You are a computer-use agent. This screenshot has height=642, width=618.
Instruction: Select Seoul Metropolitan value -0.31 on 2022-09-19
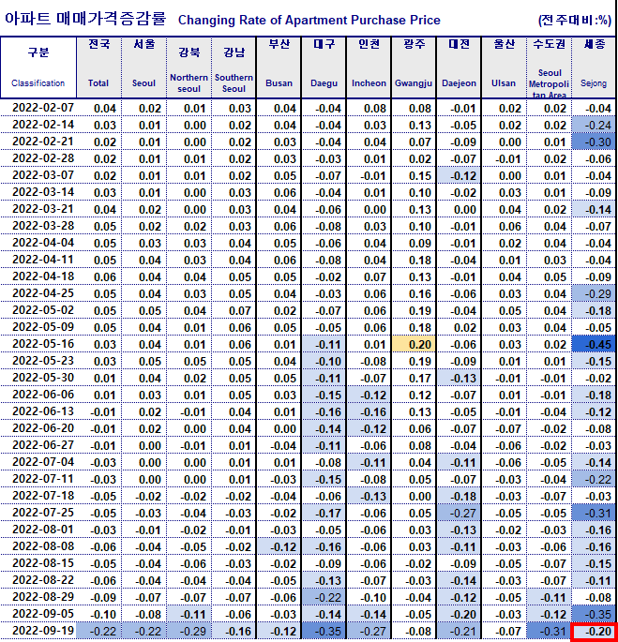pos(549,631)
